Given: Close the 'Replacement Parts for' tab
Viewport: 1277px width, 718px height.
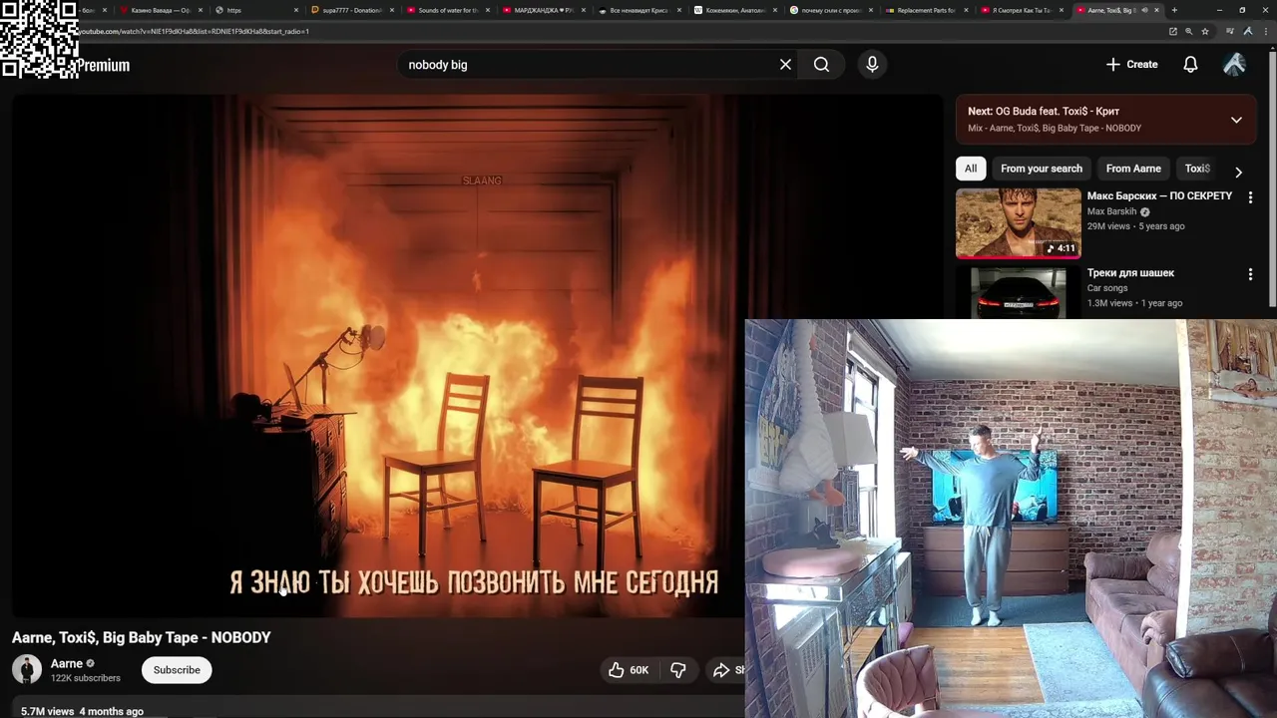Looking at the screenshot, I should coord(966,10).
